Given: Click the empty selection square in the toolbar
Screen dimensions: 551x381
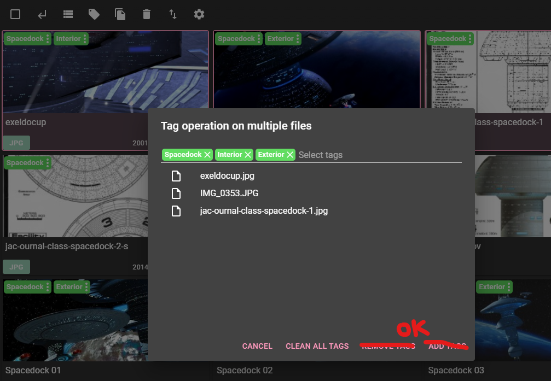Looking at the screenshot, I should click(15, 14).
